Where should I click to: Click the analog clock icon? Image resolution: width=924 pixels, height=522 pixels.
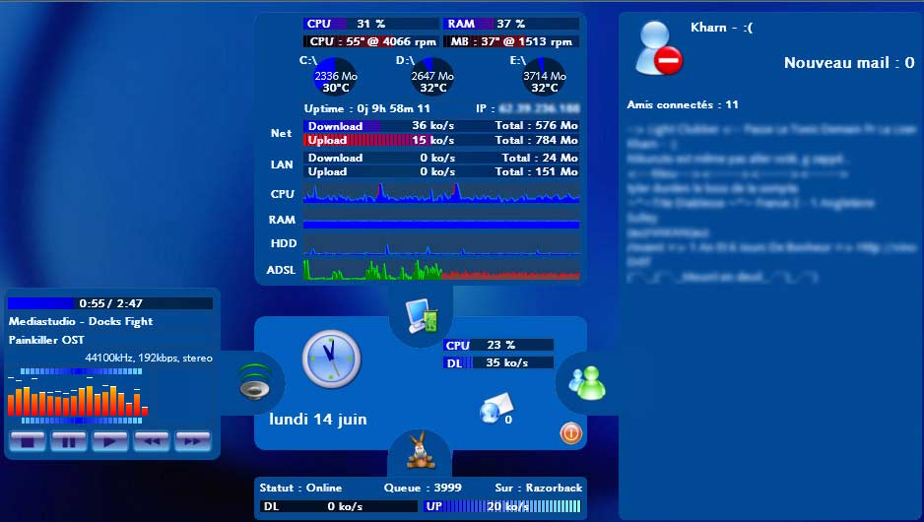coord(331,359)
